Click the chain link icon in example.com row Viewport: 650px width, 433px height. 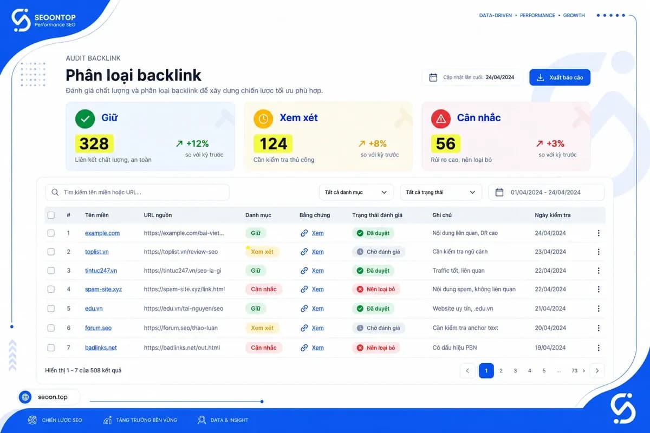coord(304,233)
